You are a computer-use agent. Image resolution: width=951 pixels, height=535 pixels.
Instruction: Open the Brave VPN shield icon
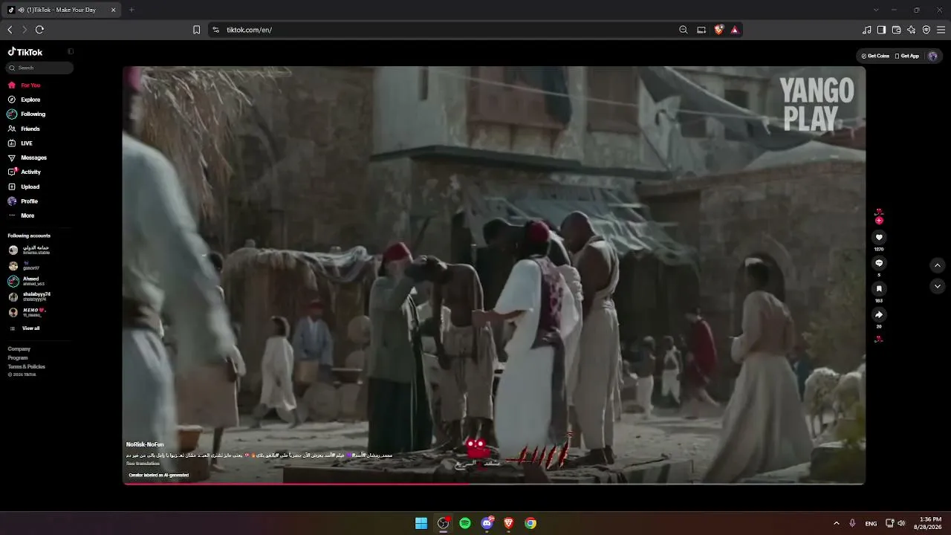point(926,30)
